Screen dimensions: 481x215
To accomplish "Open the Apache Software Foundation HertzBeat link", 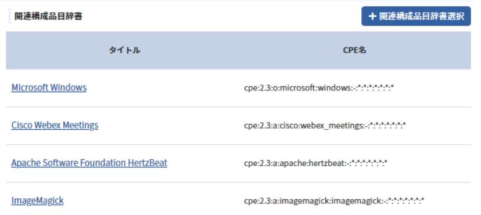I will (x=89, y=163).
